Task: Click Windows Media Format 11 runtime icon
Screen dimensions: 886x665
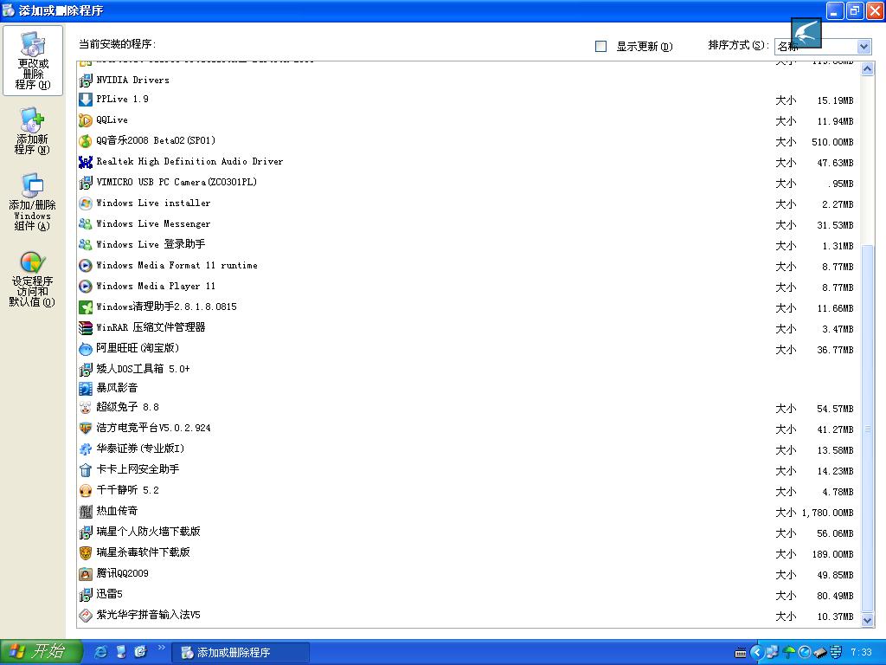Action: [x=86, y=266]
